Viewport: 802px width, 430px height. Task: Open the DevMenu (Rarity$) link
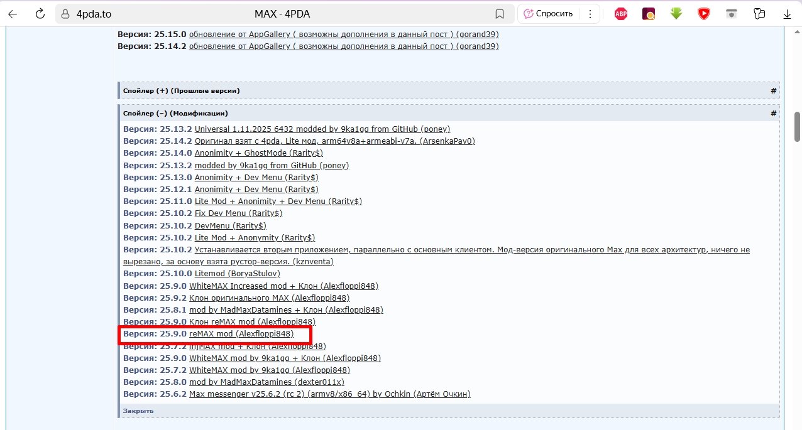coord(231,225)
